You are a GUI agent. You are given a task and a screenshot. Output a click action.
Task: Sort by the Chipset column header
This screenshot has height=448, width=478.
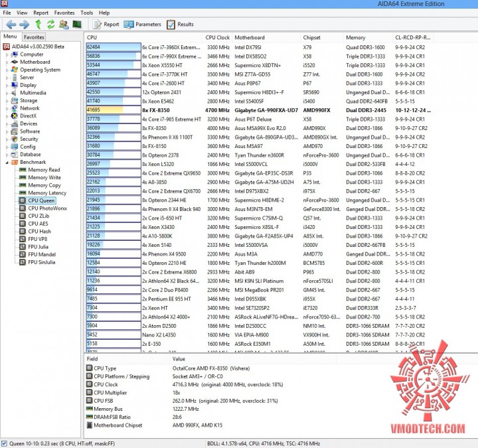point(322,37)
